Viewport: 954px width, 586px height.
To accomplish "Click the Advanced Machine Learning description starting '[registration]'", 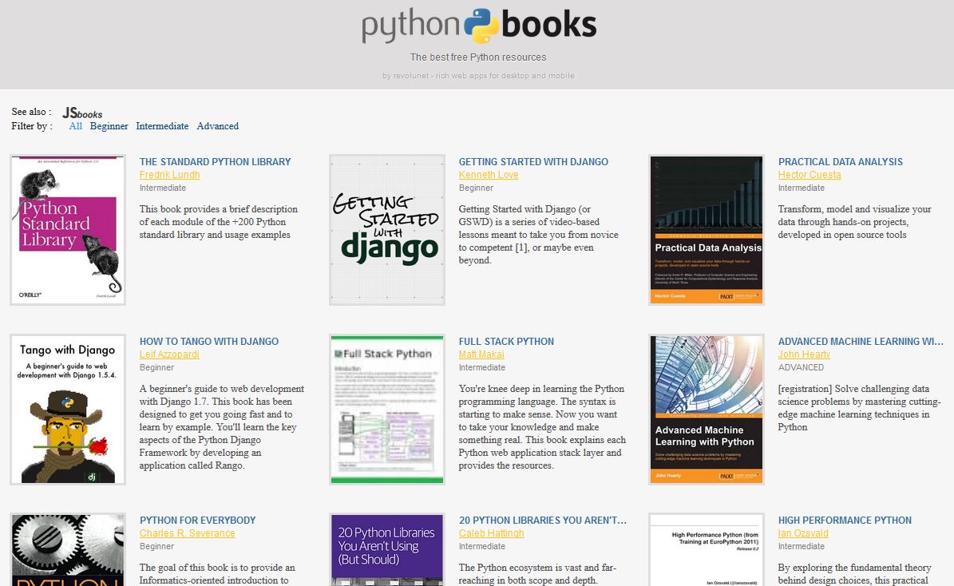I will 859,408.
